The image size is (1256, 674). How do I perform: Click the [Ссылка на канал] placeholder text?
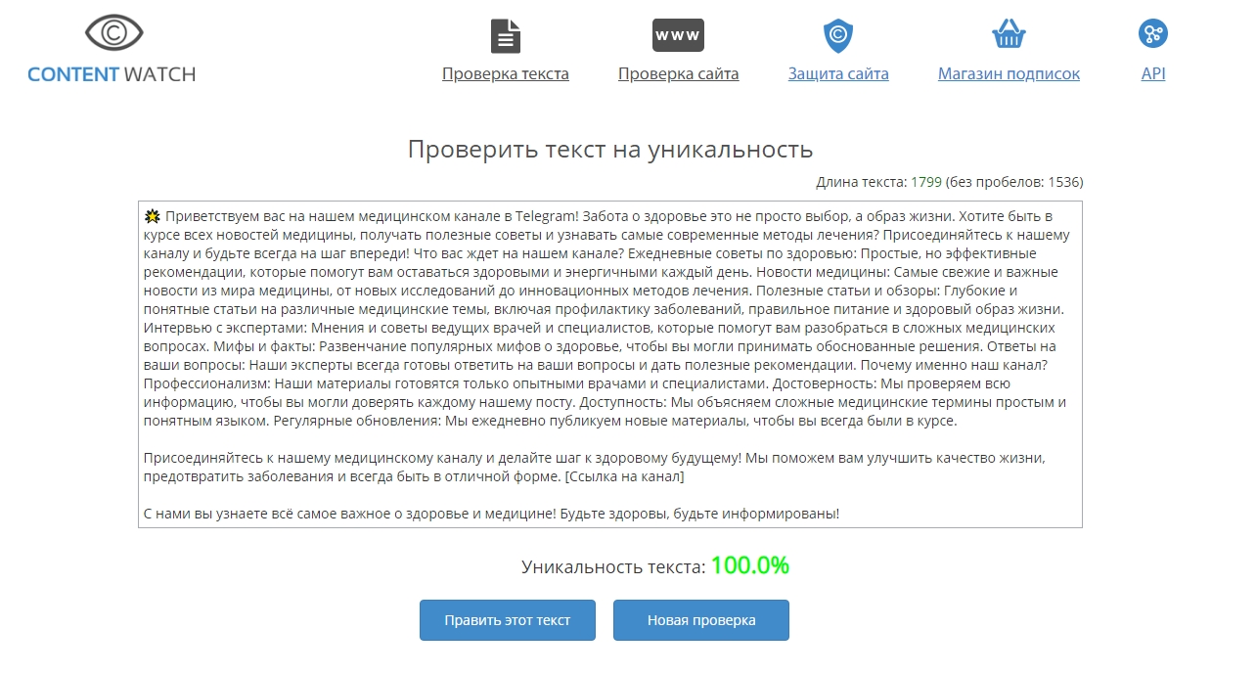click(x=624, y=476)
